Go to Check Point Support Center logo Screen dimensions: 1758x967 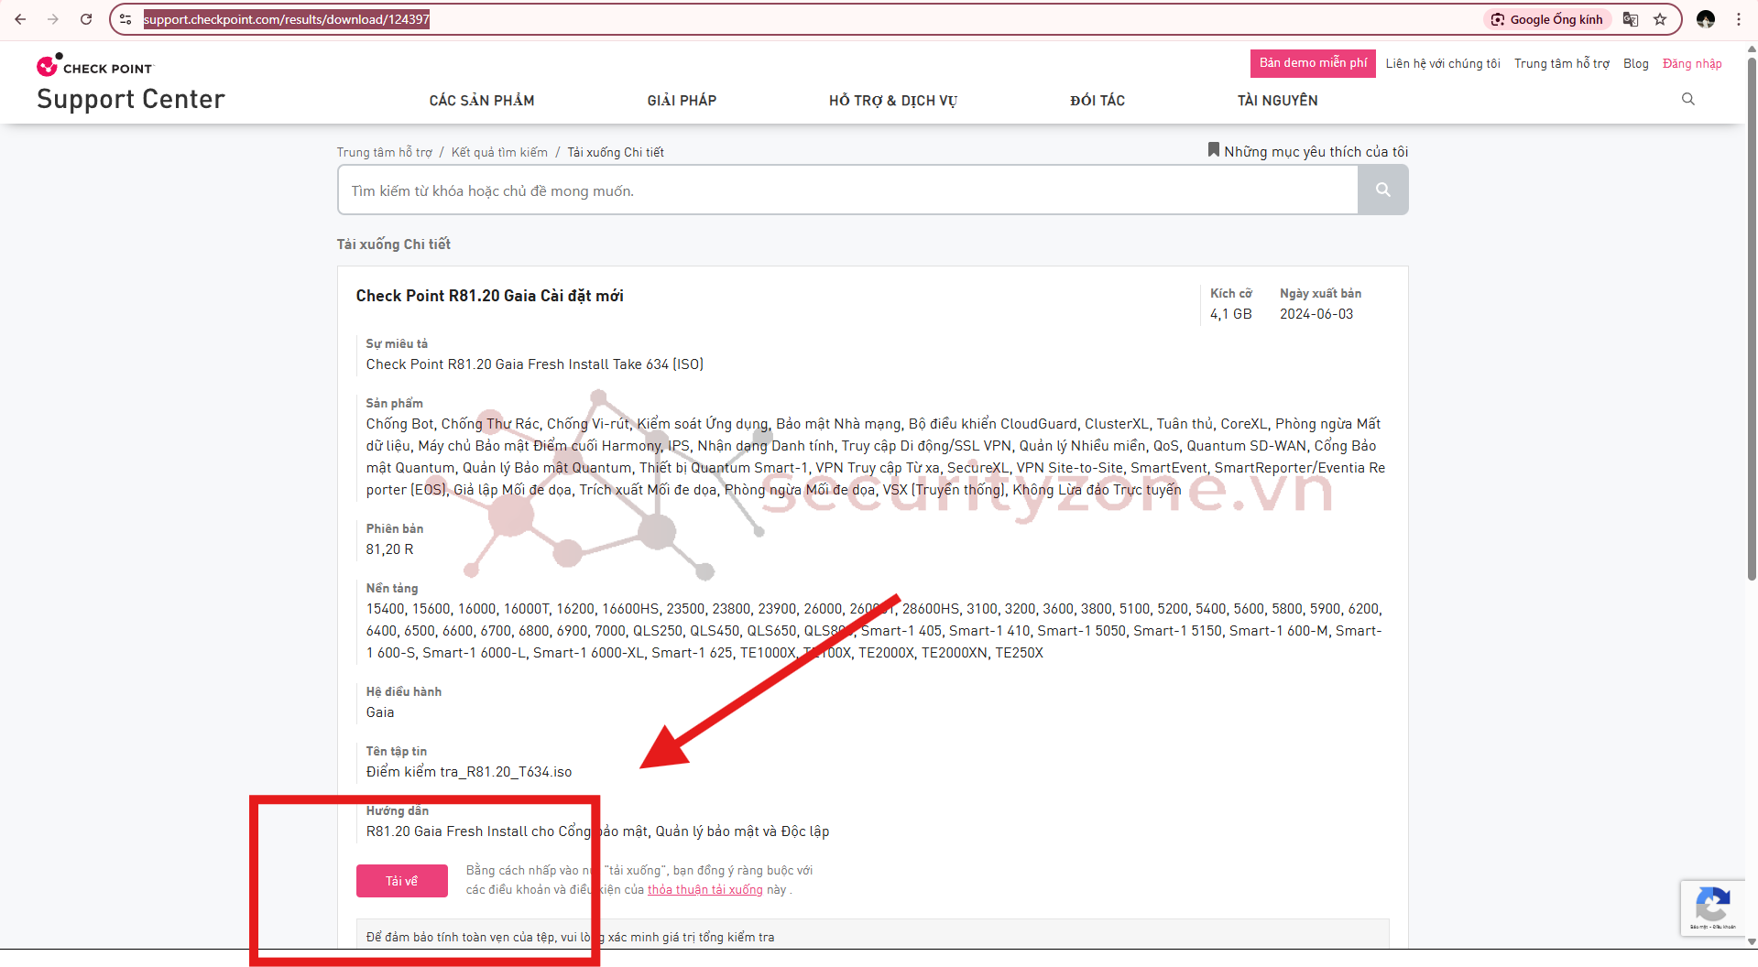click(x=130, y=83)
